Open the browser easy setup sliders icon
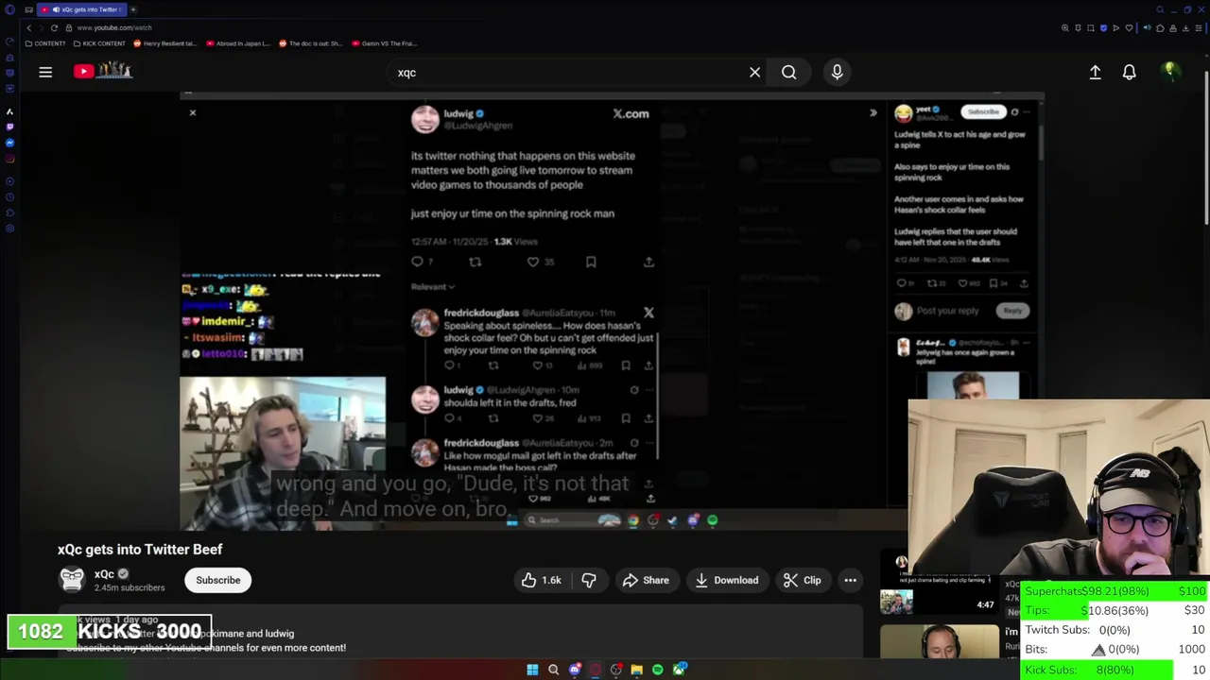Image resolution: width=1210 pixels, height=680 pixels. (1199, 28)
